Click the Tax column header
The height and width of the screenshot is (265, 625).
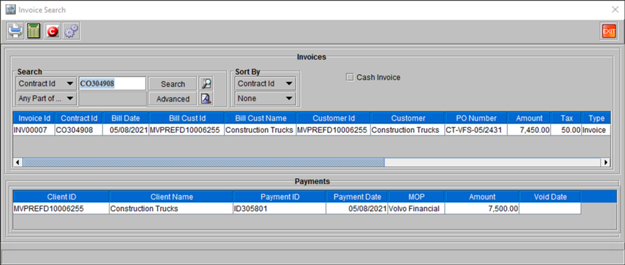566,118
